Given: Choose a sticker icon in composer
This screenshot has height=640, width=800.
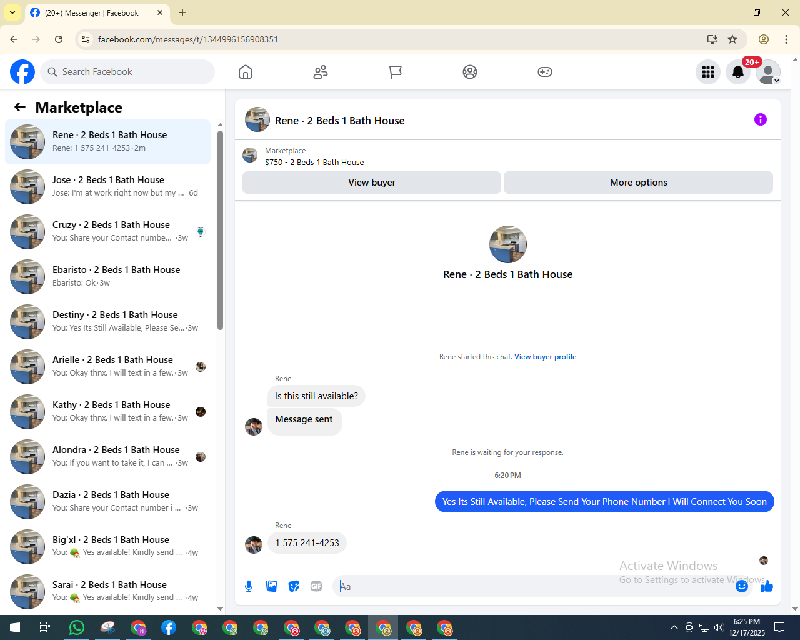Looking at the screenshot, I should click(294, 586).
